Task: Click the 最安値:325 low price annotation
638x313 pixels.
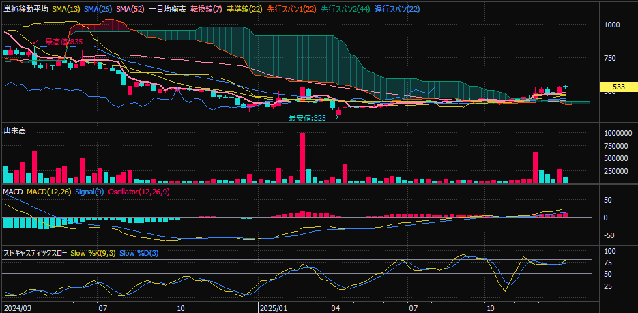Action: point(311,118)
